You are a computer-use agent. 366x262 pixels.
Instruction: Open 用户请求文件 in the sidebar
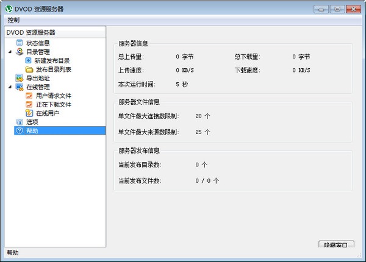54,96
